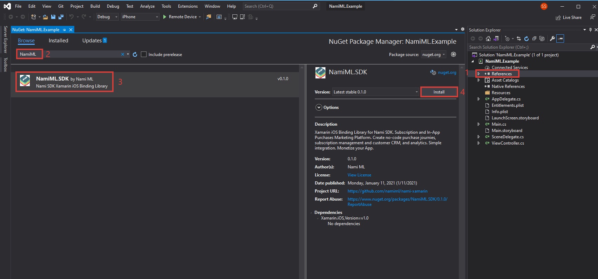Viewport: 598px width, 279px height.
Task: Close the NuGet NamiML.Example tab
Action: [71, 30]
